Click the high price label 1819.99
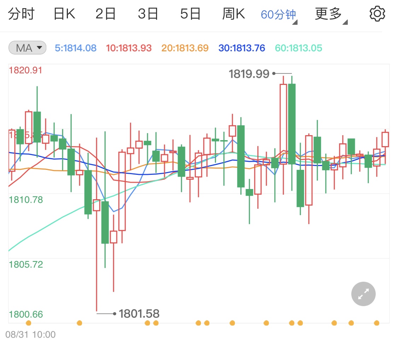Image resolution: width=398 pixels, height=344 pixels. [249, 74]
